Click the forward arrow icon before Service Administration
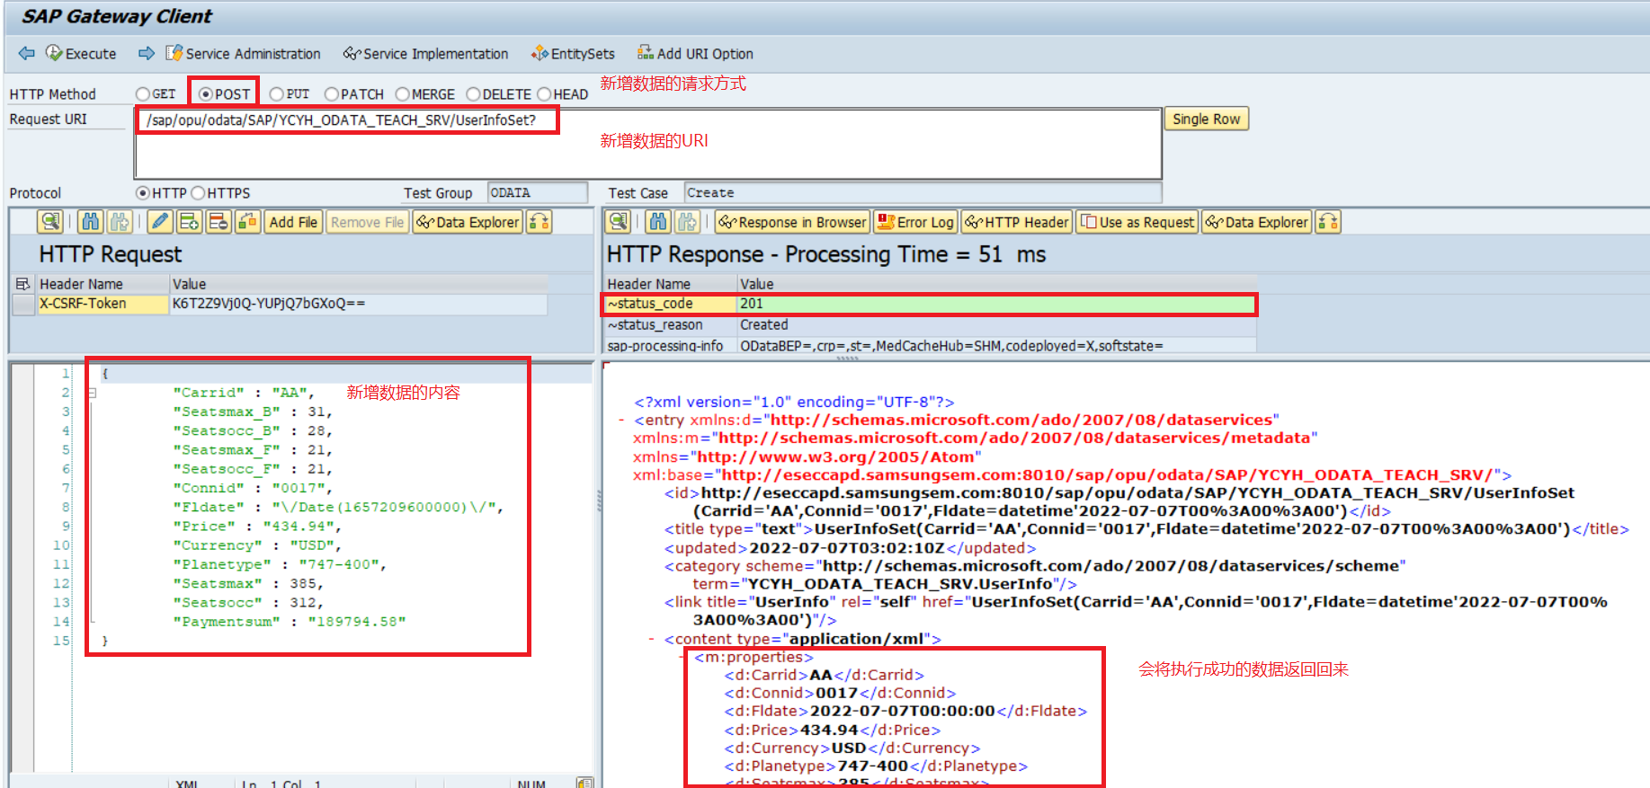The image size is (1650, 788). 147,54
